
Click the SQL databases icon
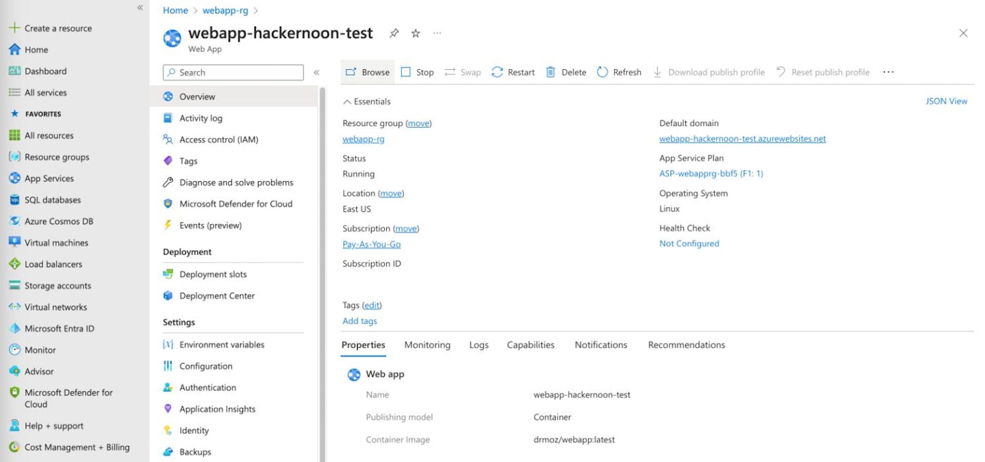point(14,200)
